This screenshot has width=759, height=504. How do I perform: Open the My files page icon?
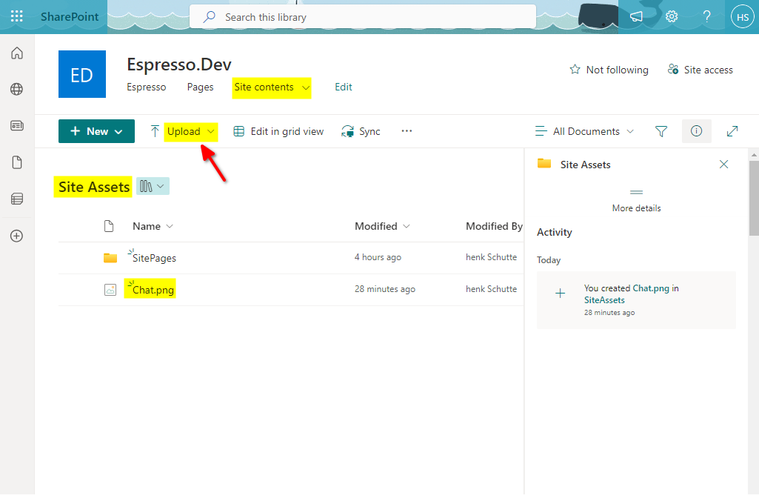coord(16,162)
